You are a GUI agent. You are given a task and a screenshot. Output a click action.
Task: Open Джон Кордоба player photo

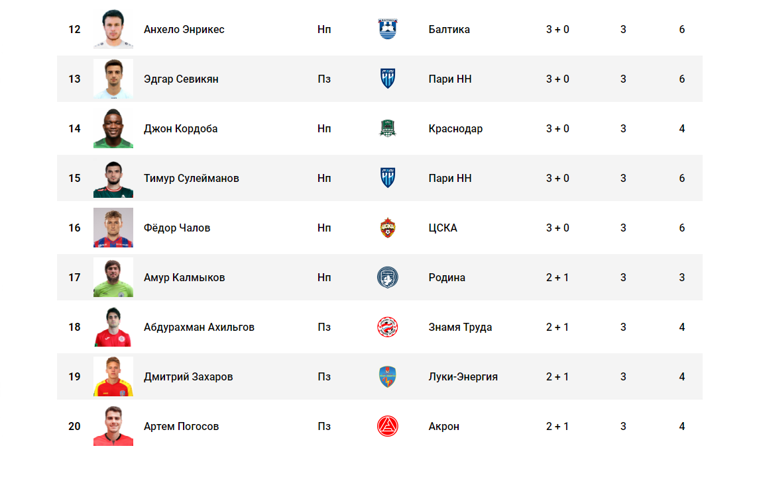click(113, 128)
